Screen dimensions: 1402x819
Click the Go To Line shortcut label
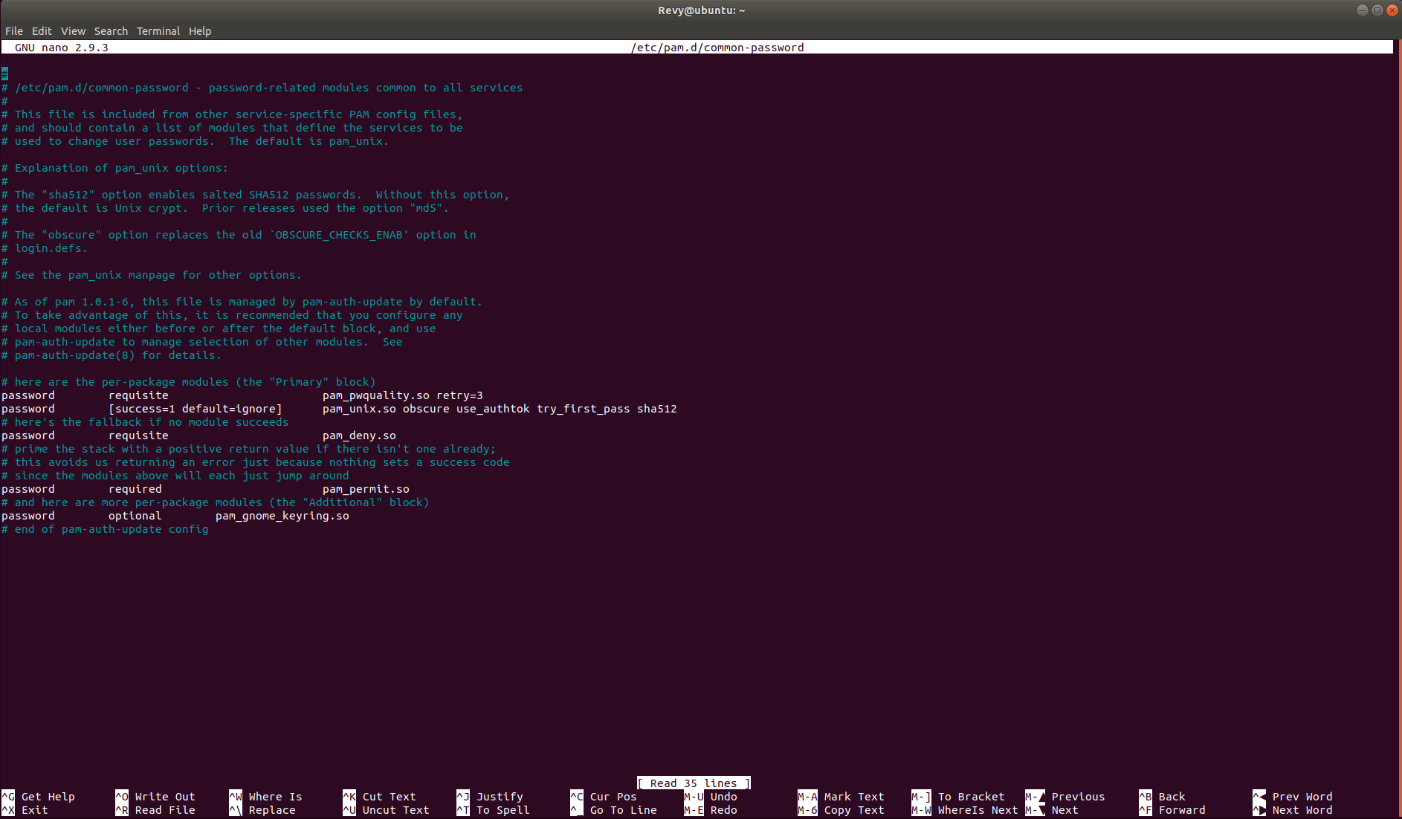click(623, 810)
